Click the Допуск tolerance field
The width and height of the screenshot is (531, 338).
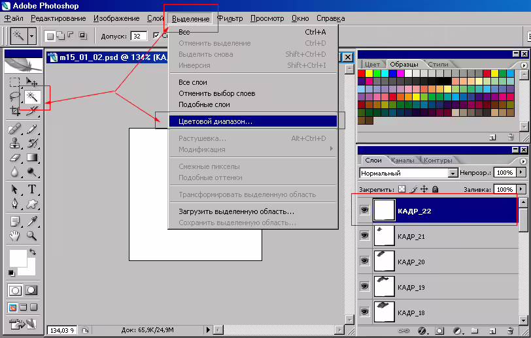coord(139,36)
